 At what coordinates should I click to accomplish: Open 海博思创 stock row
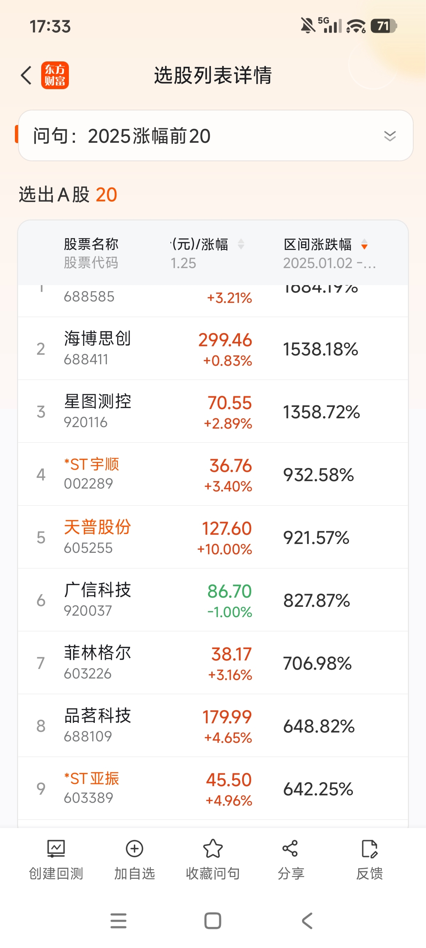point(213,348)
